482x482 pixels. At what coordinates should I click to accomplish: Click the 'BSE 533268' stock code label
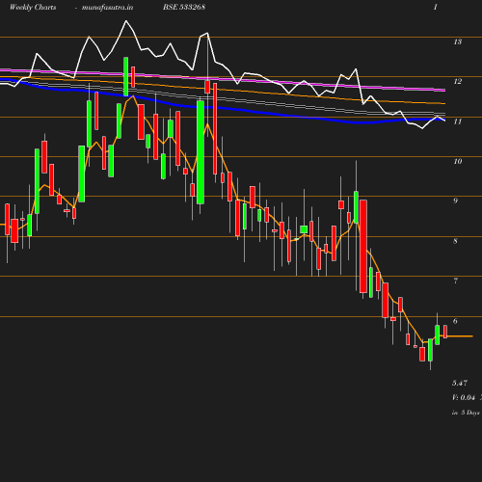click(184, 7)
